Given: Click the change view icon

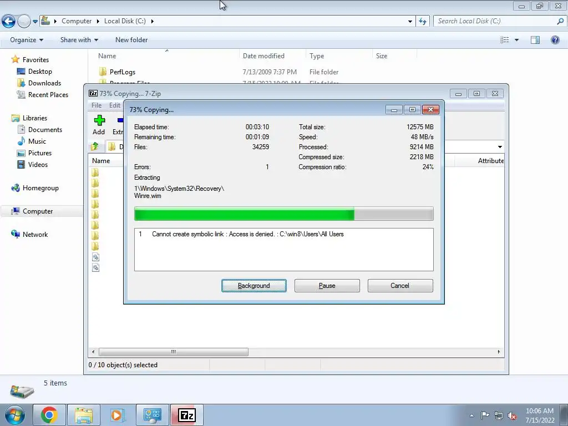Looking at the screenshot, I should pos(504,40).
